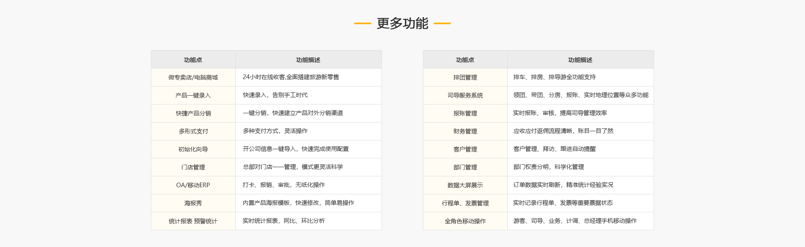805x247 pixels.
Task: Click the 产品一键录入 feature row
Action: (x=193, y=95)
